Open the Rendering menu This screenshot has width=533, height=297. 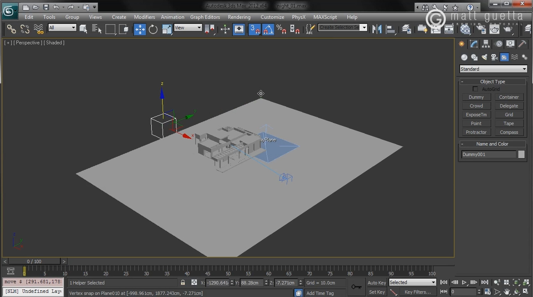(x=239, y=17)
